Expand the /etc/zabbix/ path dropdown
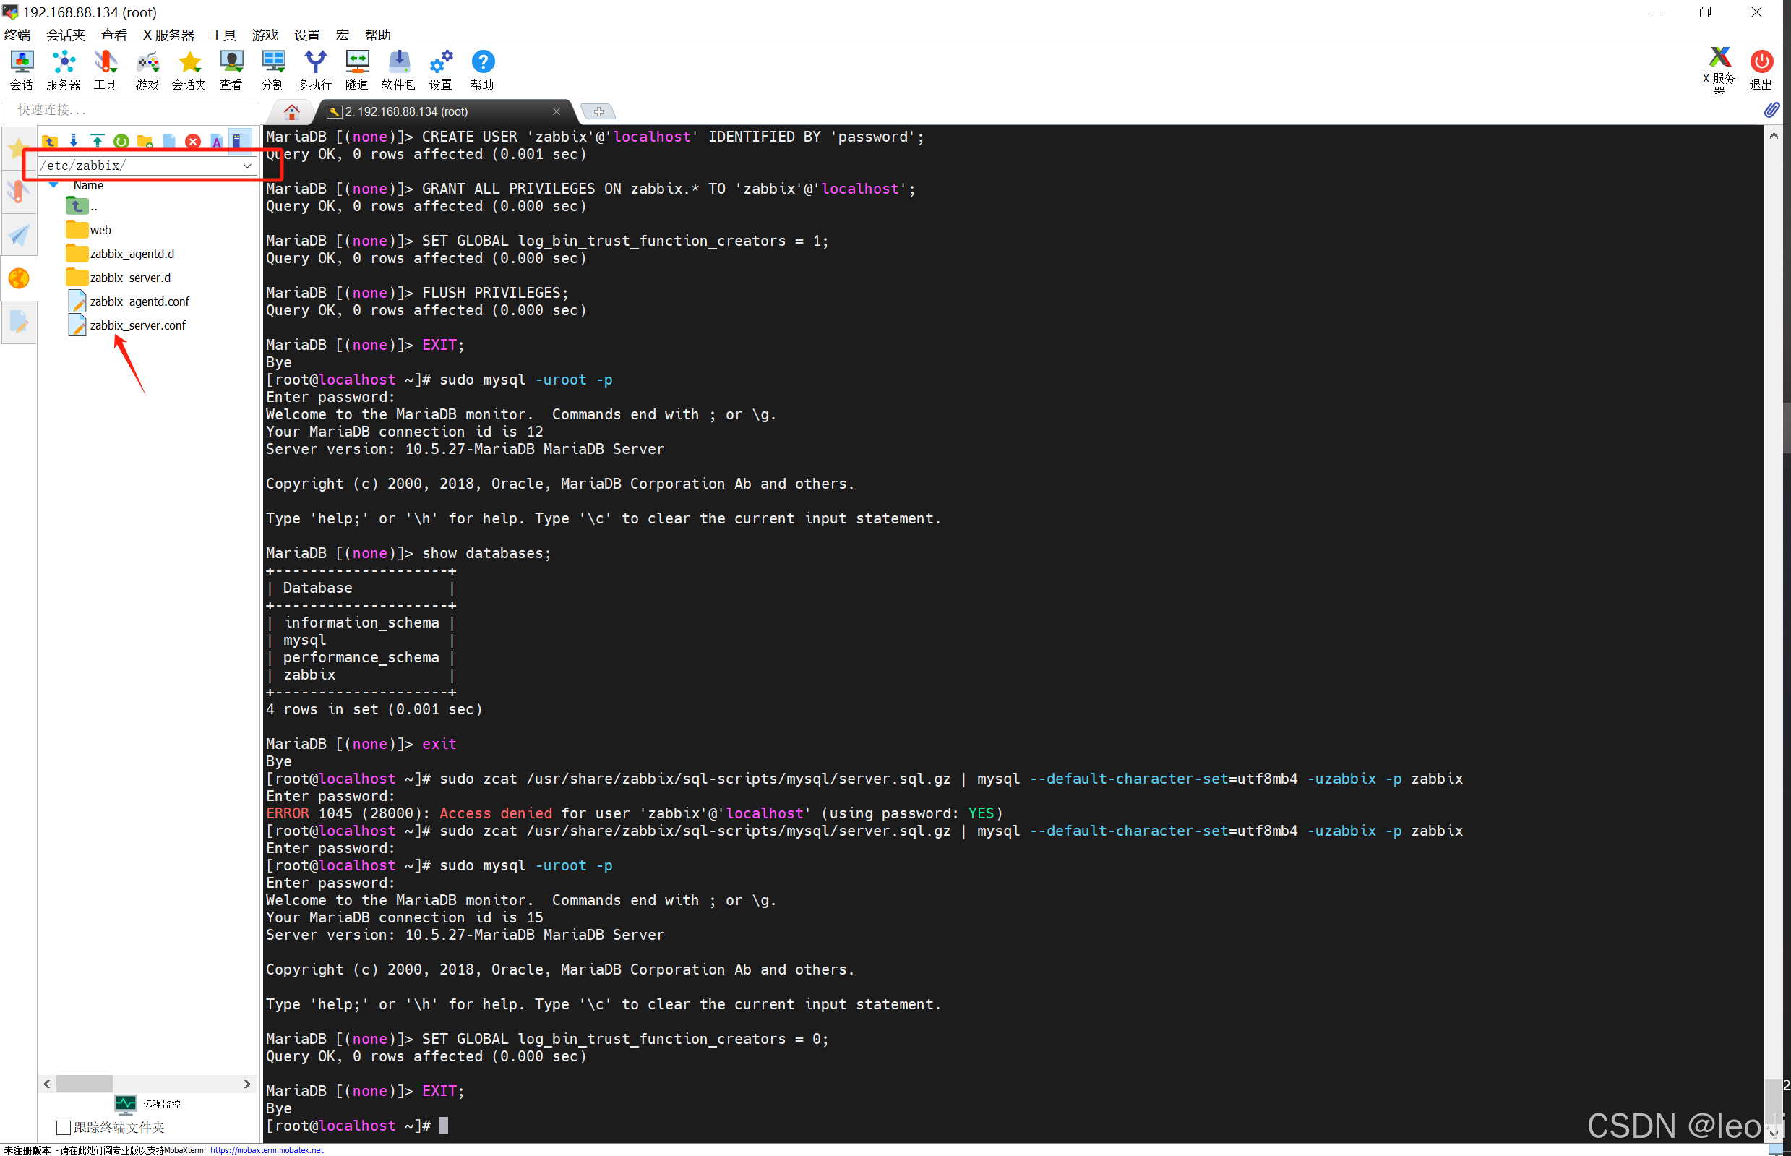Screen dimensions: 1791x1156 coord(247,166)
